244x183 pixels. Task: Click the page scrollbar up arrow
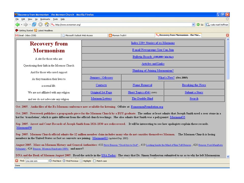point(228,40)
